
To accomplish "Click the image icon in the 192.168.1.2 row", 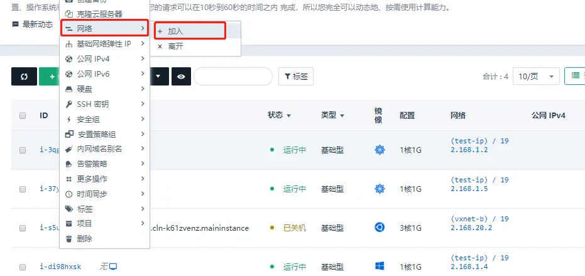I will (x=380, y=150).
